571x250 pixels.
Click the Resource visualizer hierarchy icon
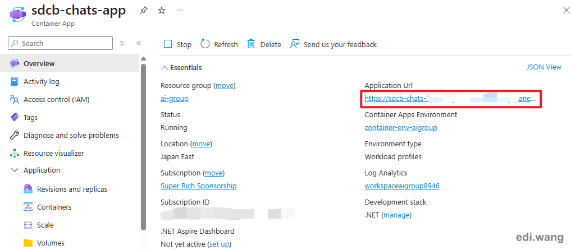click(x=15, y=154)
